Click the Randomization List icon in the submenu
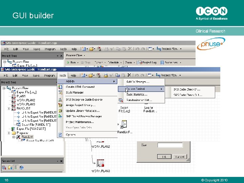The image size is (244, 183). 121,100
